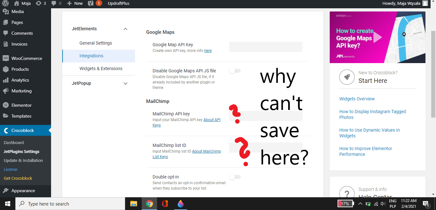
Task: Click into the MailChimp list ID field
Action: coord(266,148)
